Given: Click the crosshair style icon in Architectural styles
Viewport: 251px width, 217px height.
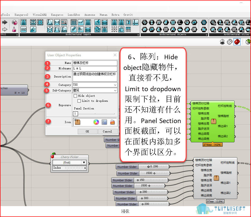Looking at the screenshot, I should (213, 22).
